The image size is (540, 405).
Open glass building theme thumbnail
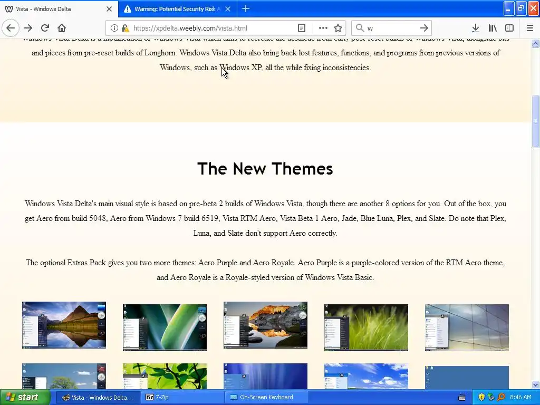[467, 327]
